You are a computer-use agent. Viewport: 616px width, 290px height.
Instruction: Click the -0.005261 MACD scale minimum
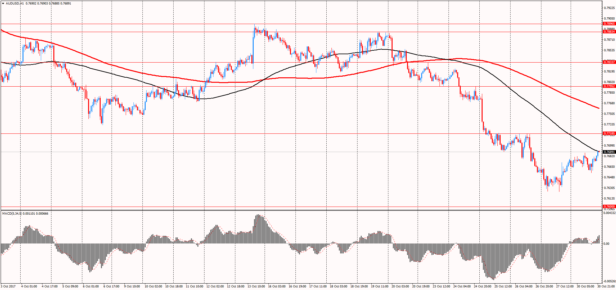click(x=609, y=281)
